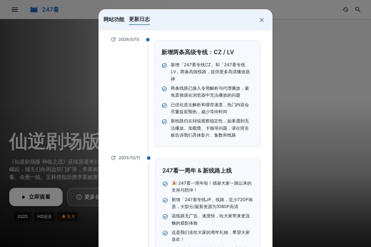Viewport: 371px width, 247px height.
Task: Click the 更多信息 info button
Action: click(83, 197)
